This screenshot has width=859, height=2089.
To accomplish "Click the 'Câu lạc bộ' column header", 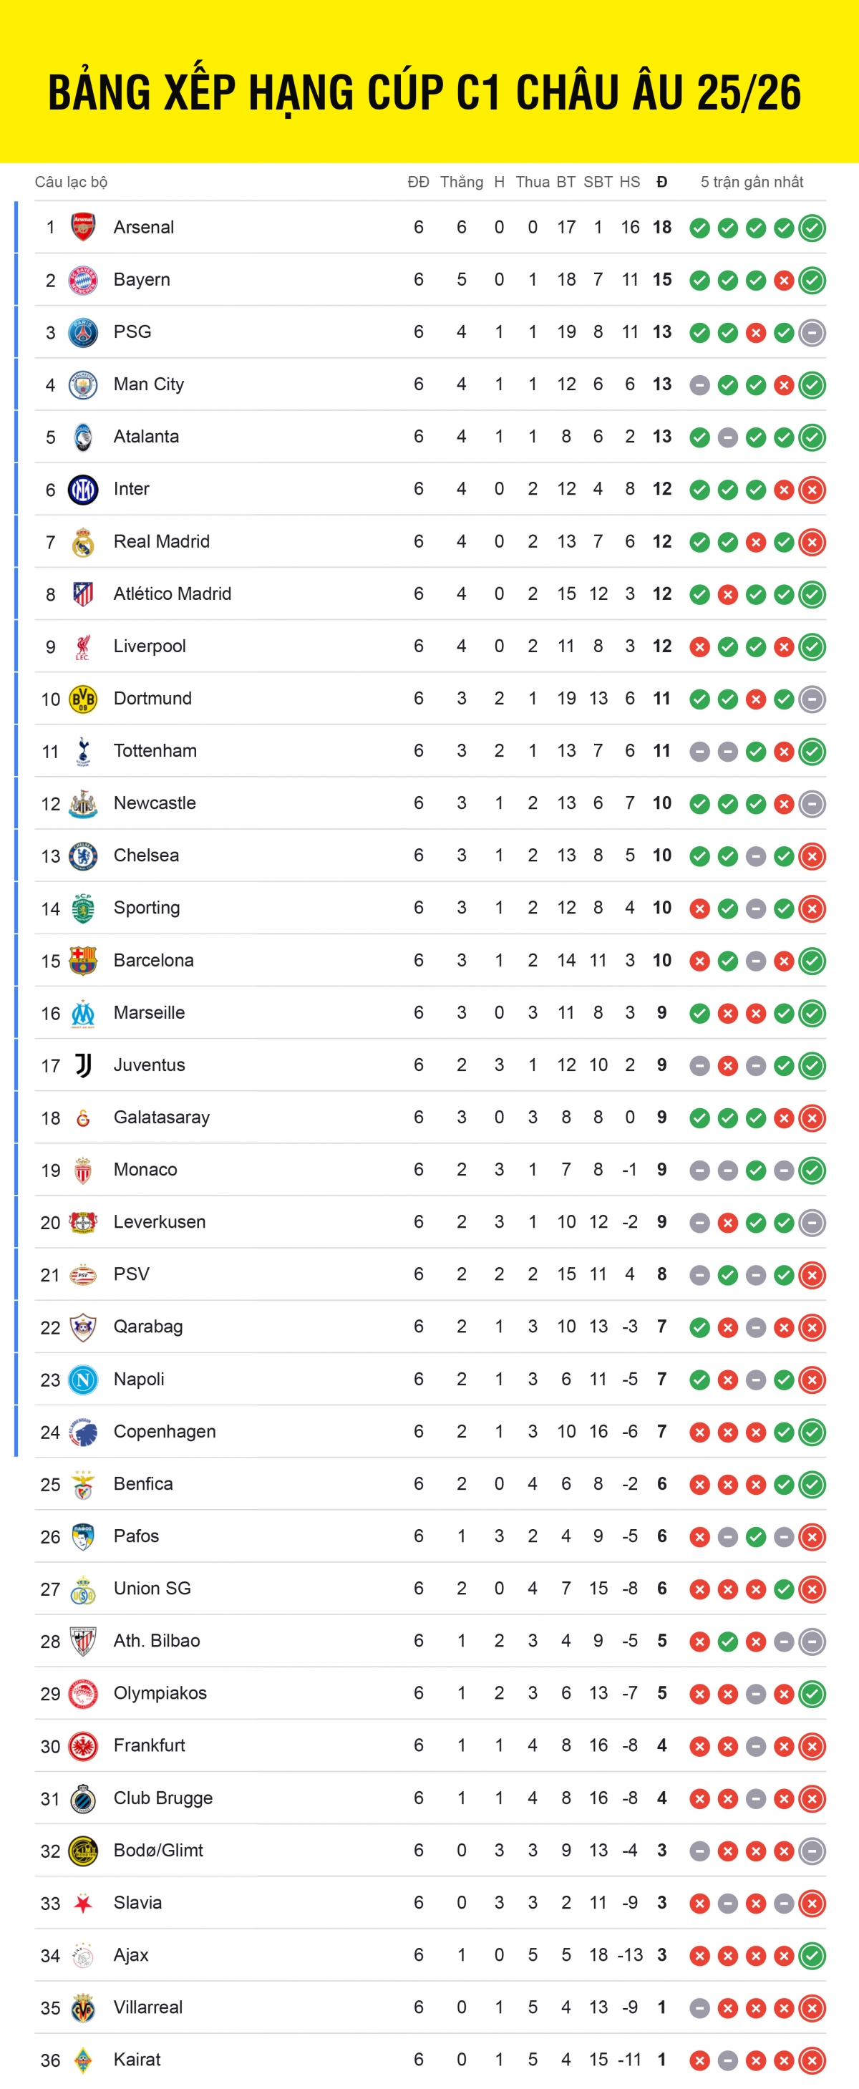I will pos(72,182).
